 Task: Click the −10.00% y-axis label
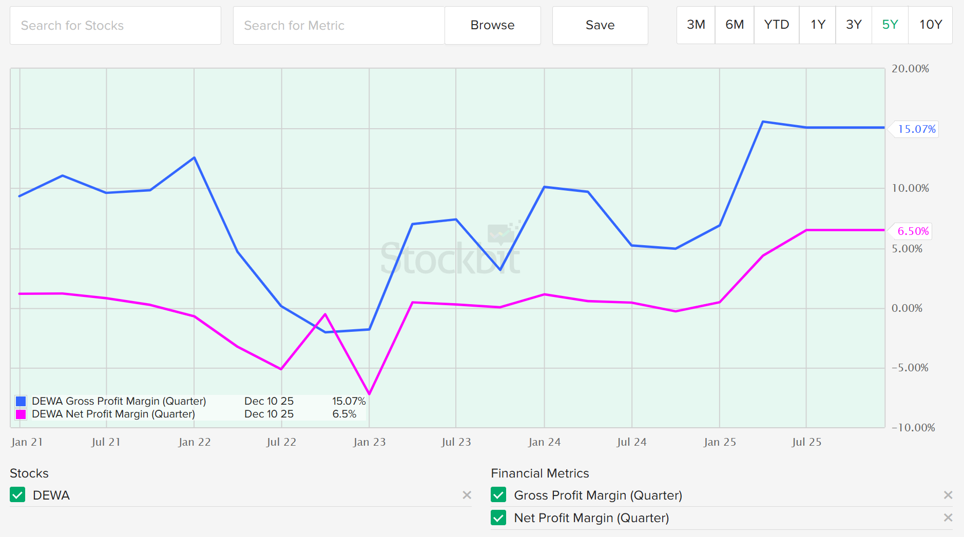913,428
